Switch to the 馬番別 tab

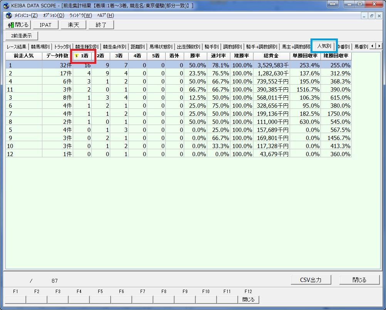pyautogui.click(x=361, y=47)
